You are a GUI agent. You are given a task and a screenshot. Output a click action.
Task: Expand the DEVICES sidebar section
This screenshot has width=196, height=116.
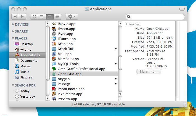(x=13, y=24)
